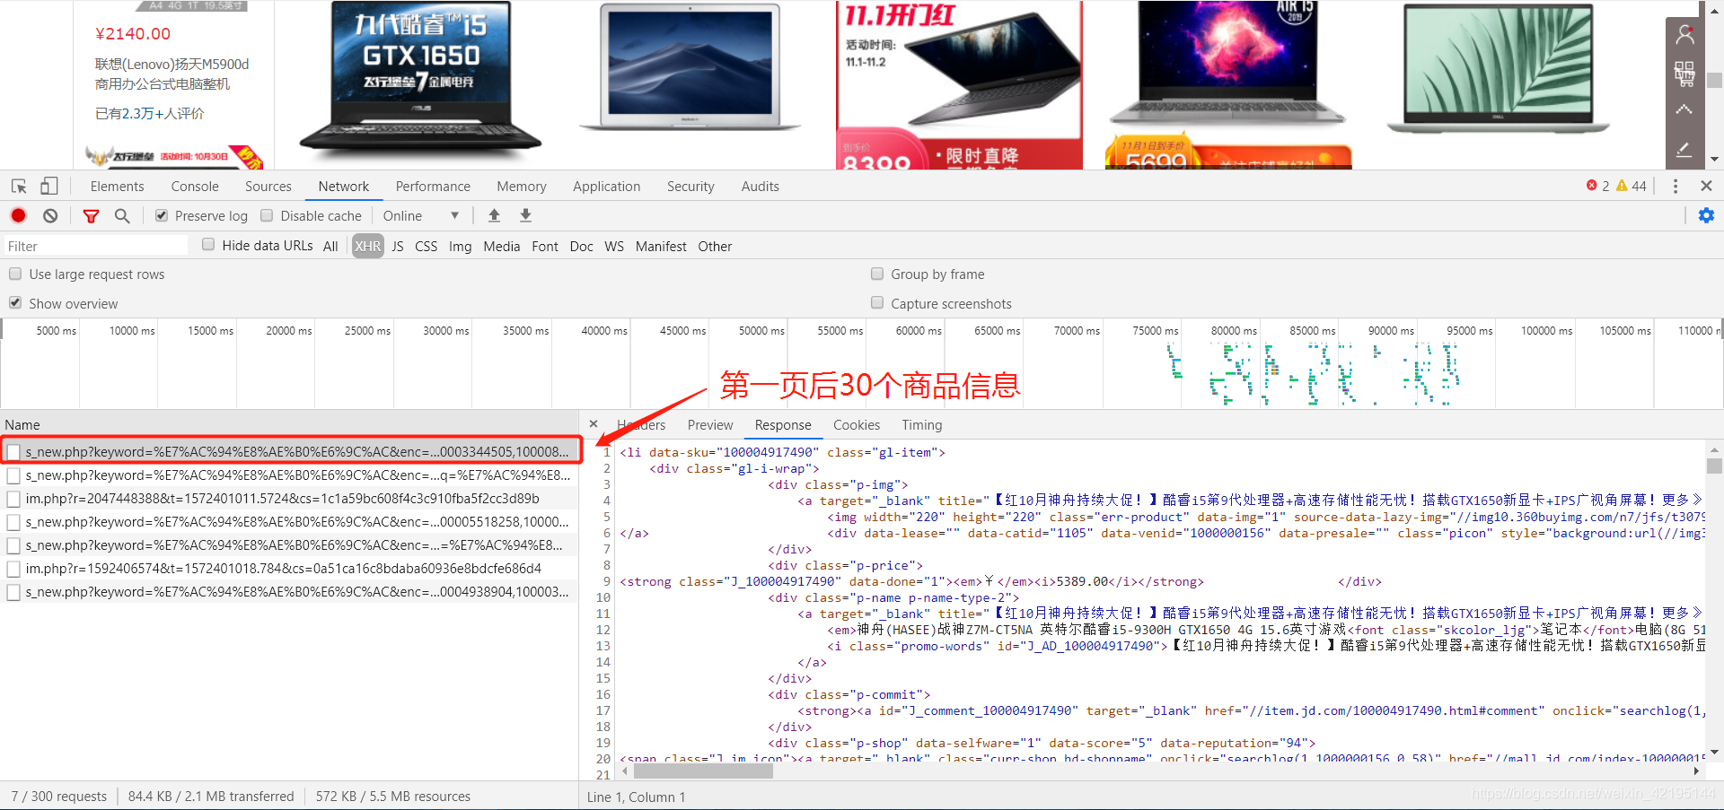
Task: Check Group by frame option
Action: tap(877, 274)
